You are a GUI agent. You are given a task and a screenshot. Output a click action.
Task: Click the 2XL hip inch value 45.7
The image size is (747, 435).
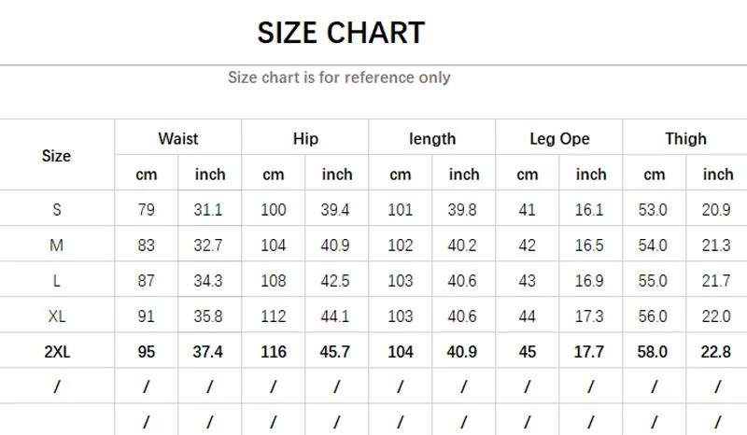pyautogui.click(x=336, y=352)
